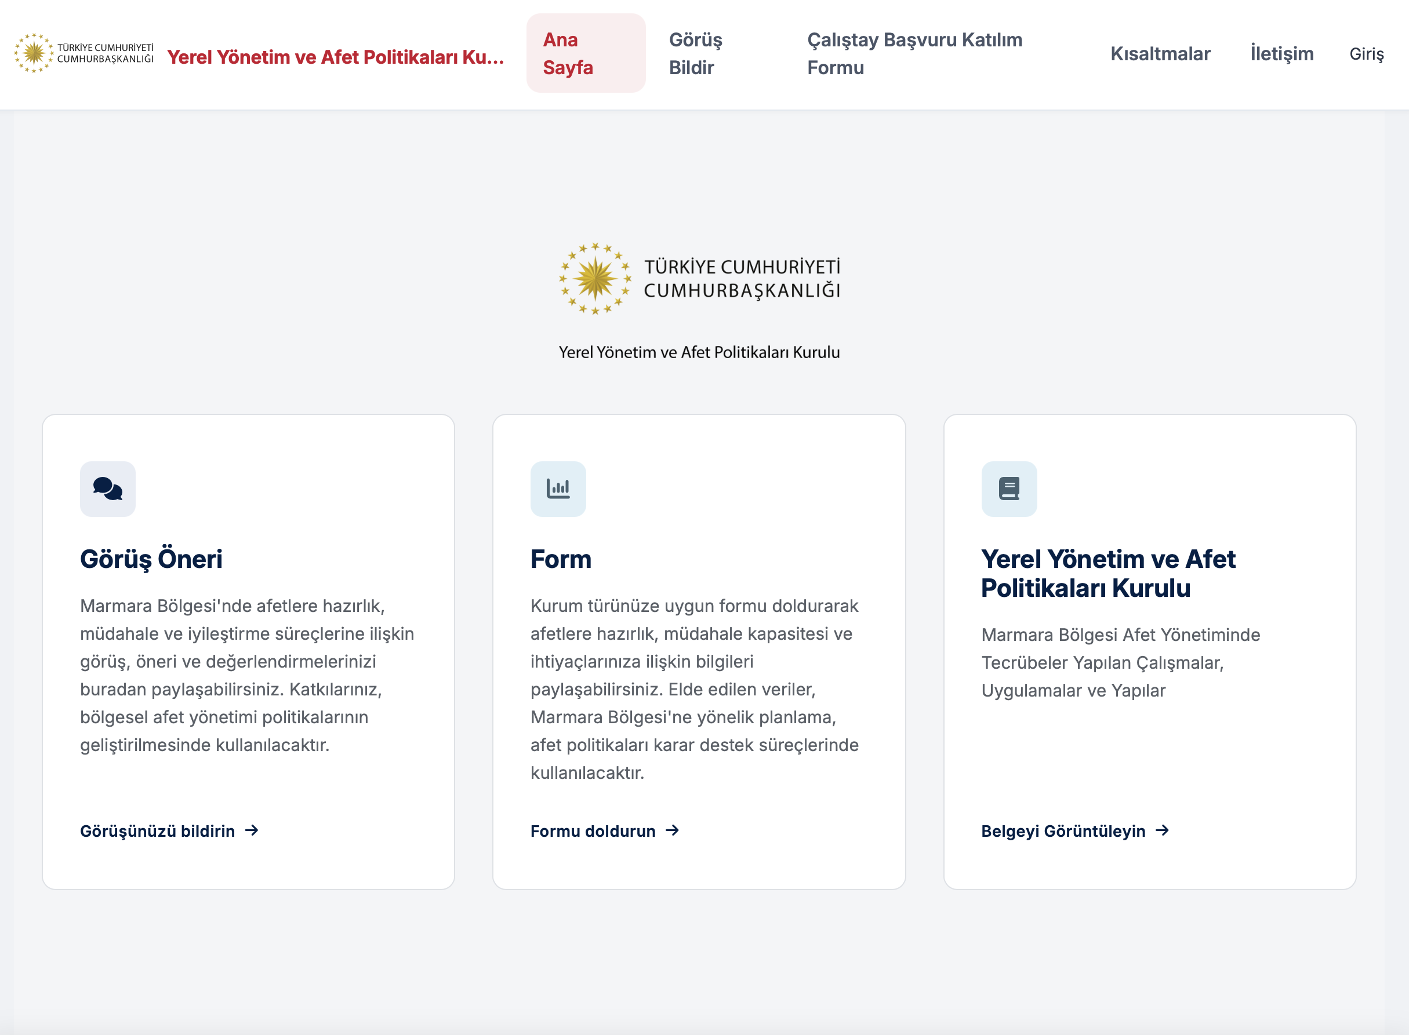1409x1035 pixels.
Task: Click the red Yerel Yönetim ve Afet Politikaları site title
Action: click(335, 57)
